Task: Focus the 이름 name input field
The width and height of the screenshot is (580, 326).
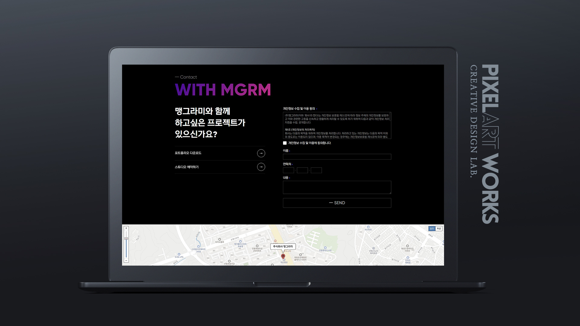Action: (x=337, y=157)
